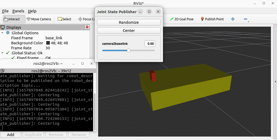Click the Background Color swatch
Viewport: 277px width, 140px height.
[x=48, y=43]
